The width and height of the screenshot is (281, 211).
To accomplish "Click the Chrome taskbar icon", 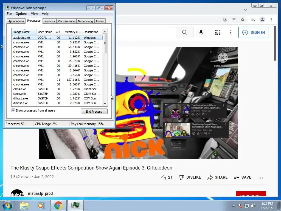I will pyautogui.click(x=58, y=206).
